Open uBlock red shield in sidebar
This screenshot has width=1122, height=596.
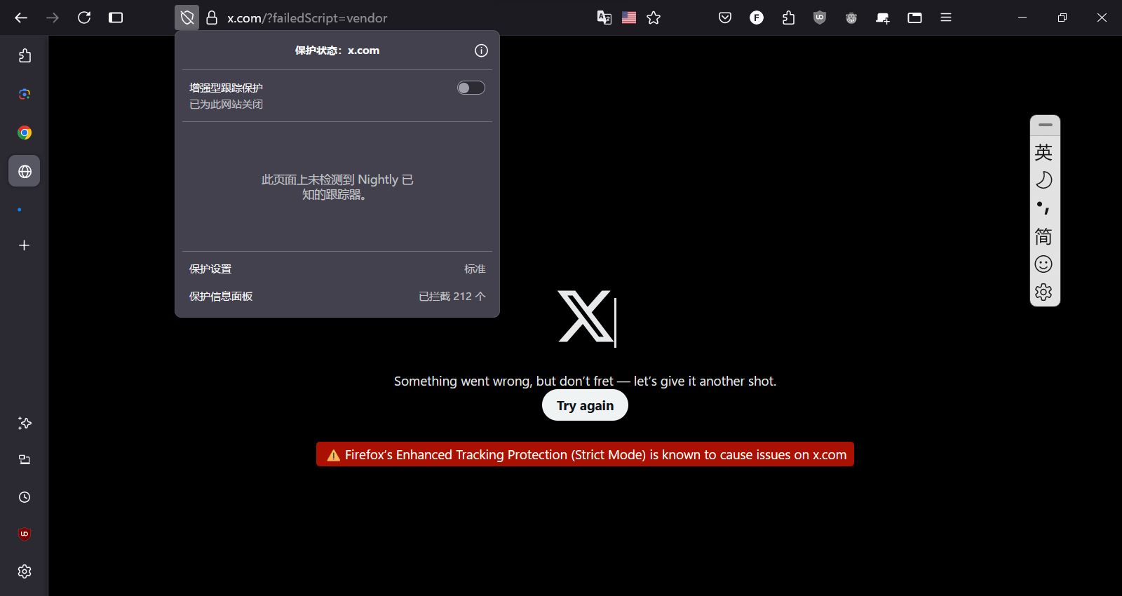pyautogui.click(x=25, y=534)
